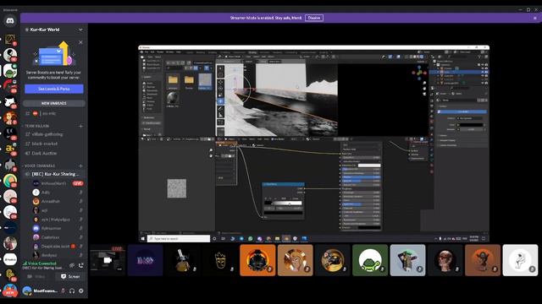This screenshot has height=304, width=542.
Task: Mute the microphone in user panel
Action: [x=63, y=290]
